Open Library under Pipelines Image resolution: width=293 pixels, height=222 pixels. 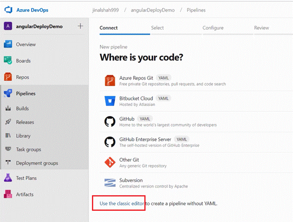23,136
